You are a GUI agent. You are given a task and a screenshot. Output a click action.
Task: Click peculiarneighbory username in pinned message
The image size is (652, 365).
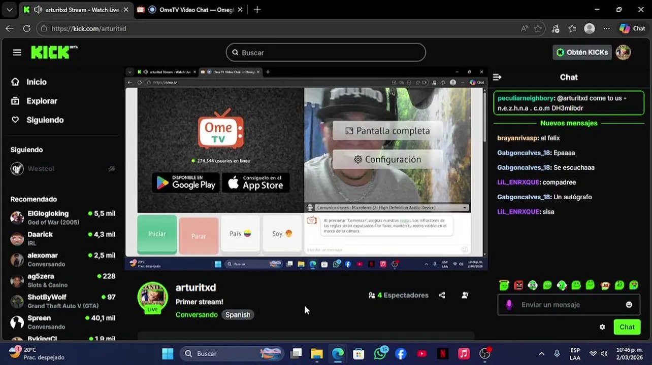526,98
